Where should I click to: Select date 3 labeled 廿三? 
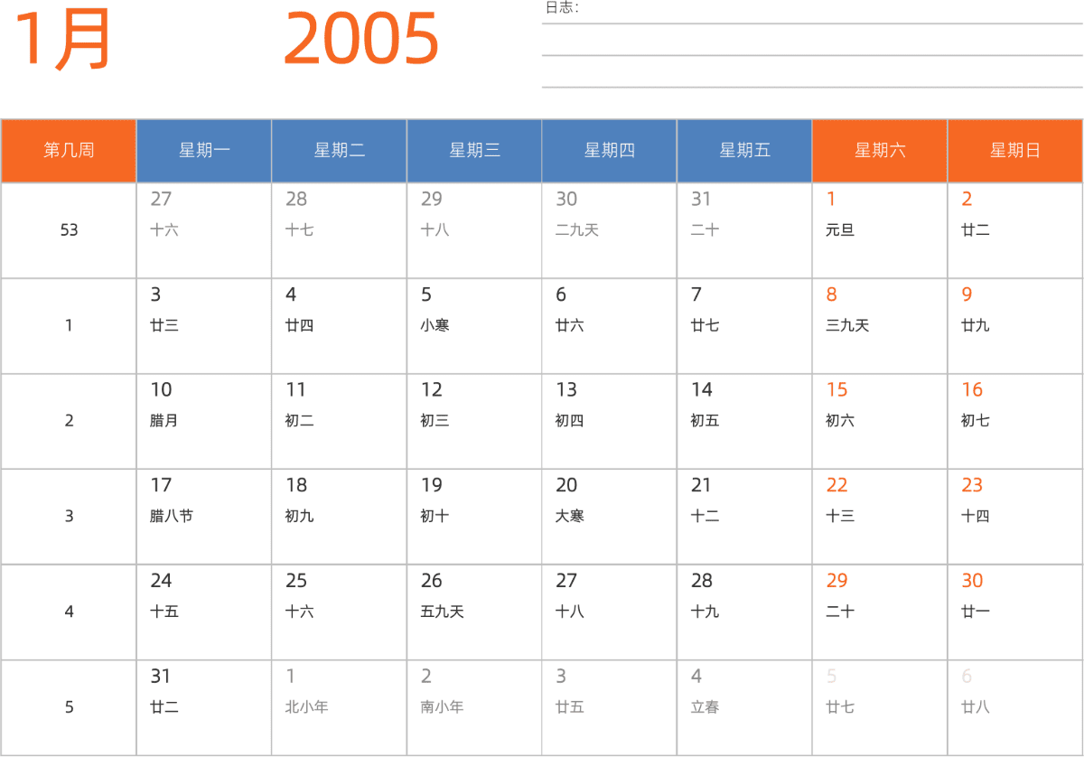[x=204, y=326]
